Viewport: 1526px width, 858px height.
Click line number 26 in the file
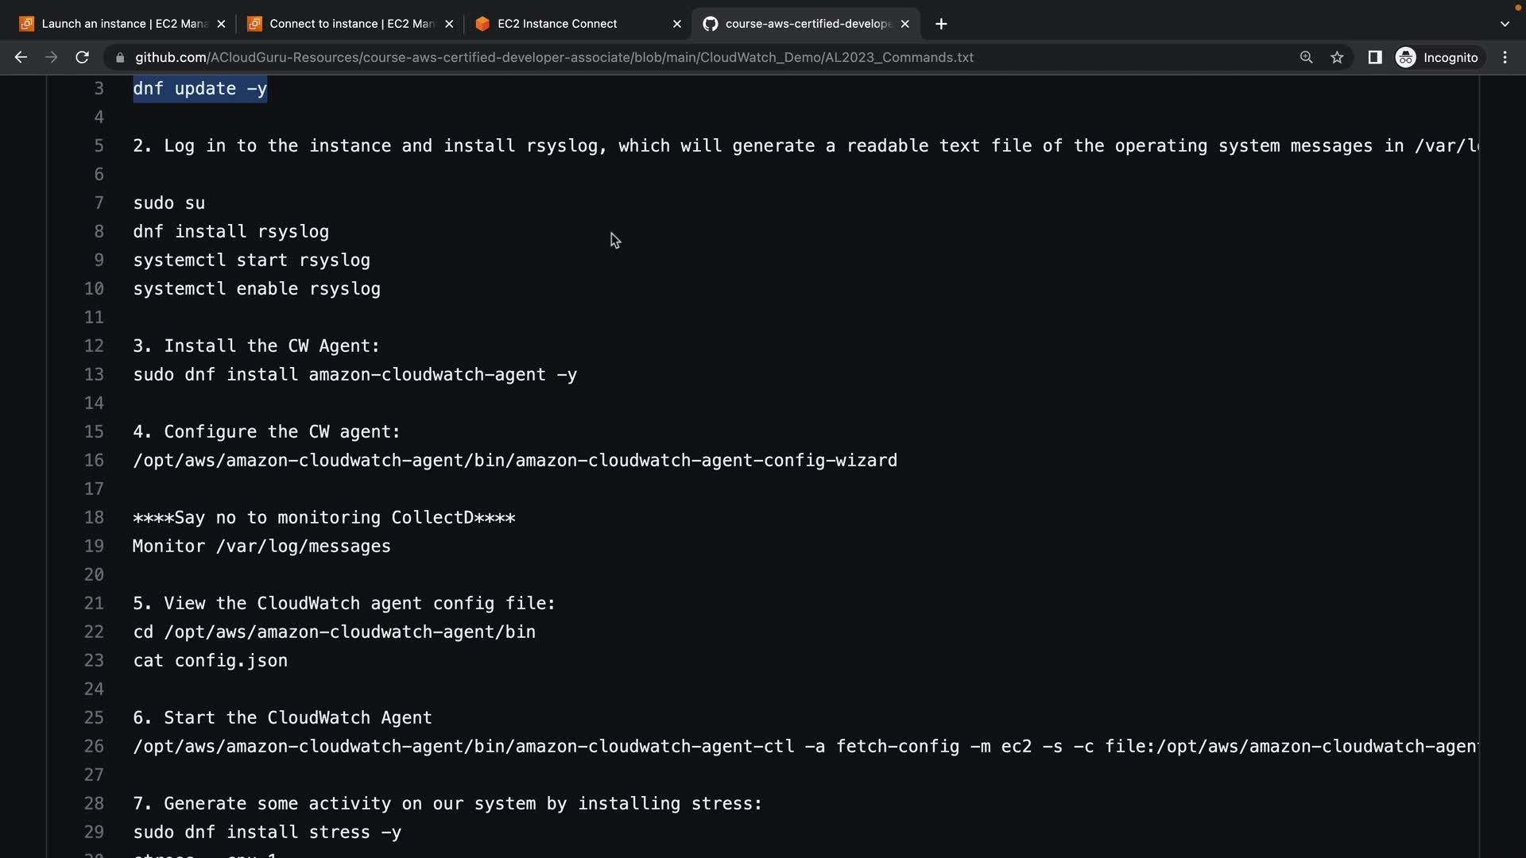pos(94,746)
